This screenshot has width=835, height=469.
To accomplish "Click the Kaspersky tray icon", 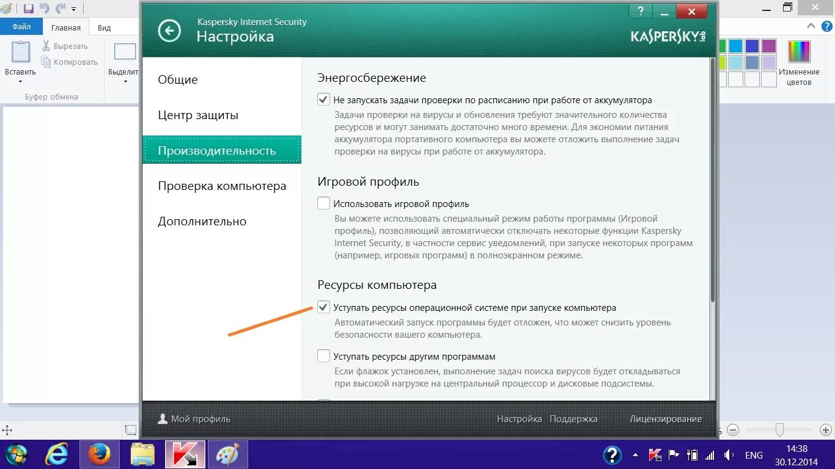I will click(655, 455).
